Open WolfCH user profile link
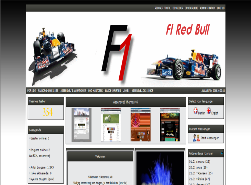Viewport: 251px width, 185px height. 33,156
